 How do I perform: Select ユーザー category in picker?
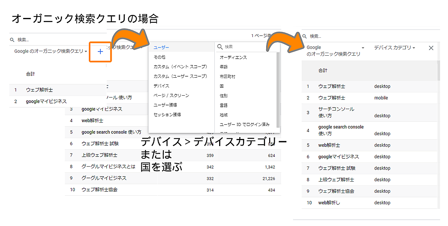click(x=161, y=47)
